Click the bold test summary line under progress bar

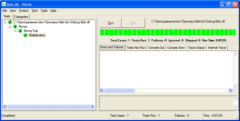pyautogui.click(x=168, y=41)
